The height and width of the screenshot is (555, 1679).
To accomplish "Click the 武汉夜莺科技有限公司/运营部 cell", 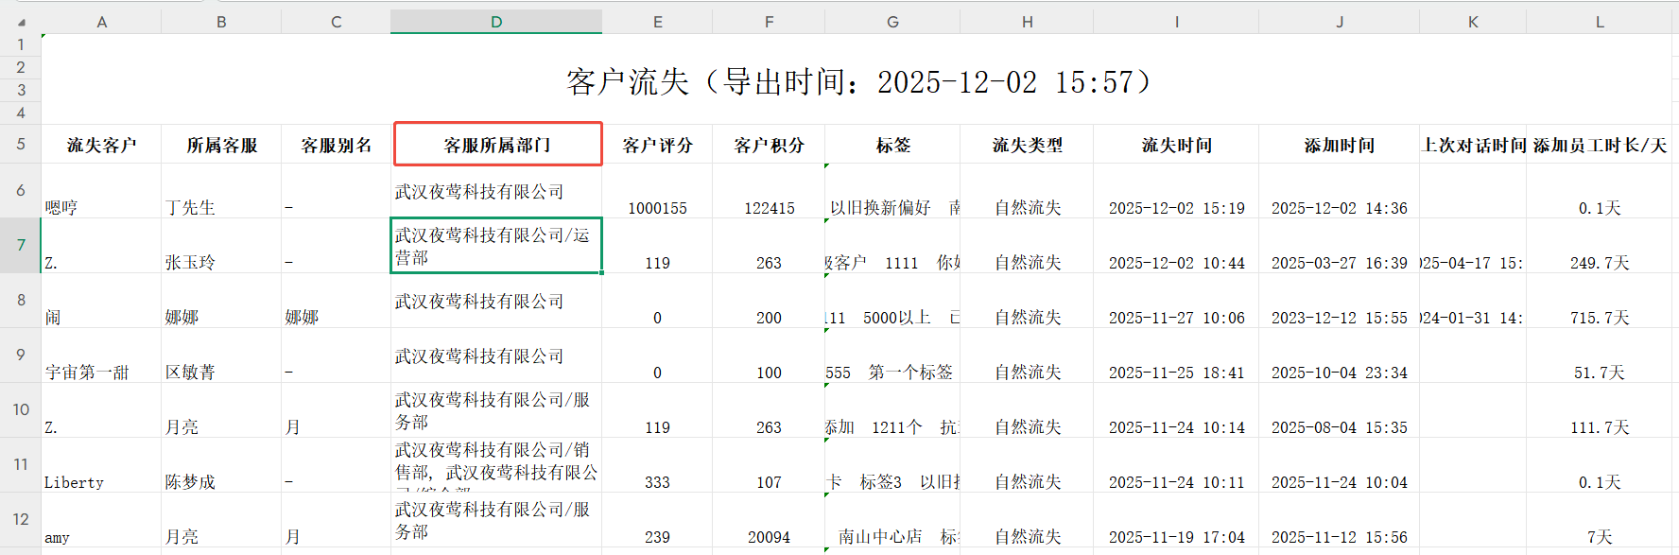I will [x=496, y=247].
